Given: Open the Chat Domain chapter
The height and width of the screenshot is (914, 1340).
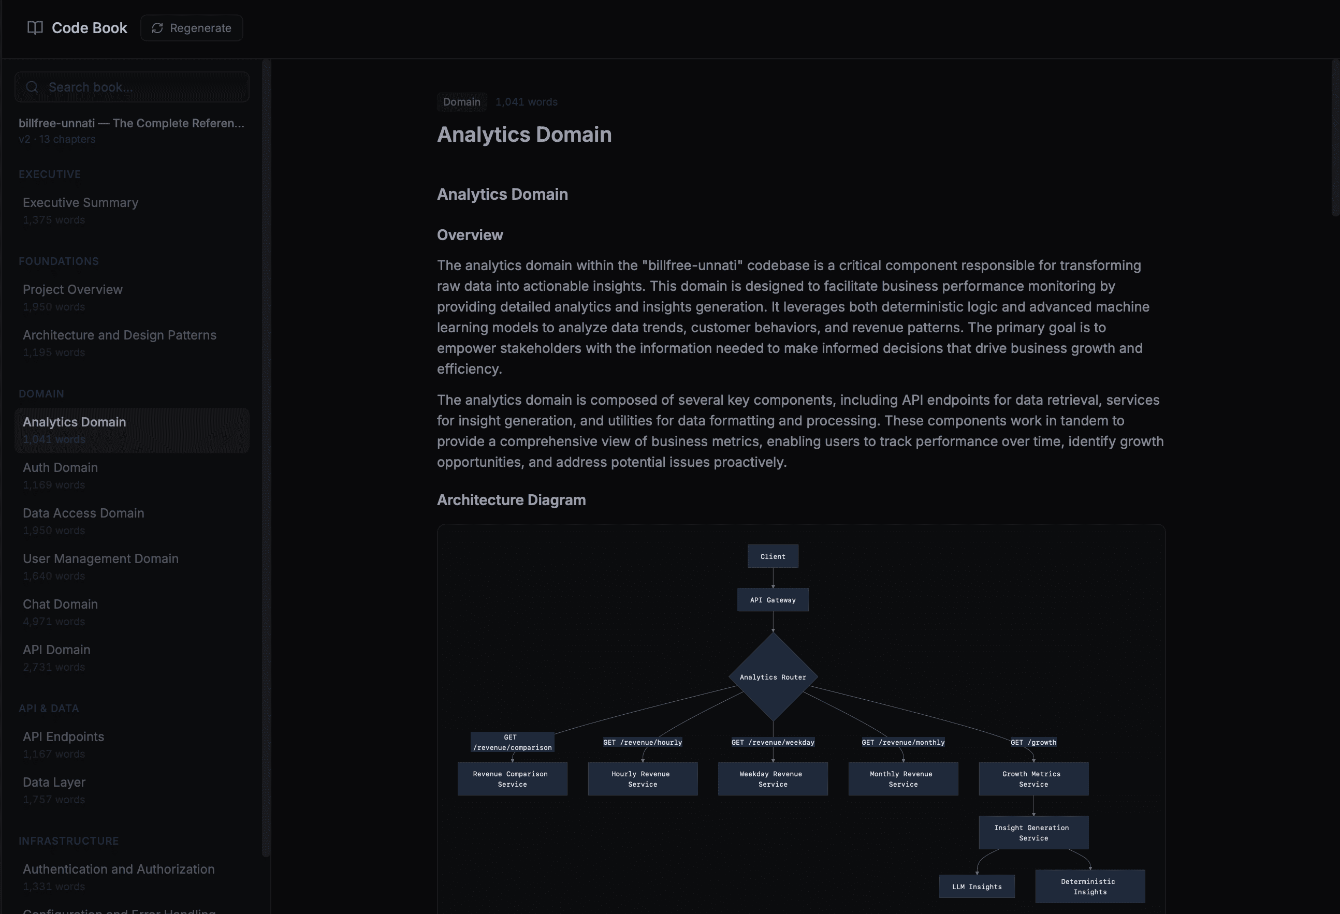Looking at the screenshot, I should pyautogui.click(x=60, y=604).
